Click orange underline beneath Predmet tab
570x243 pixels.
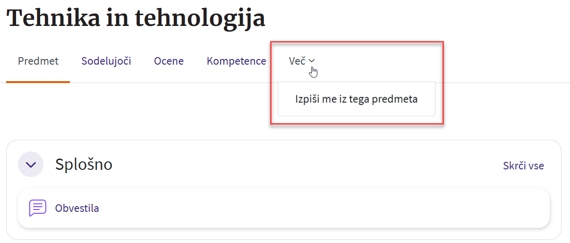[x=38, y=82]
